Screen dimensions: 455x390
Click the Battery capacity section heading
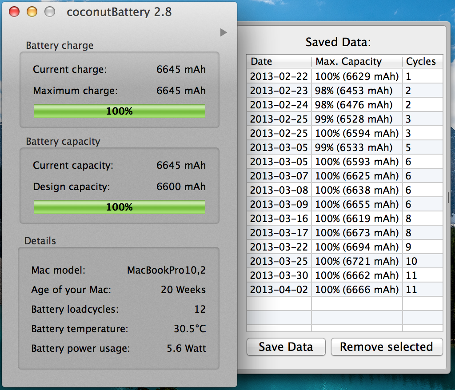coord(63,141)
